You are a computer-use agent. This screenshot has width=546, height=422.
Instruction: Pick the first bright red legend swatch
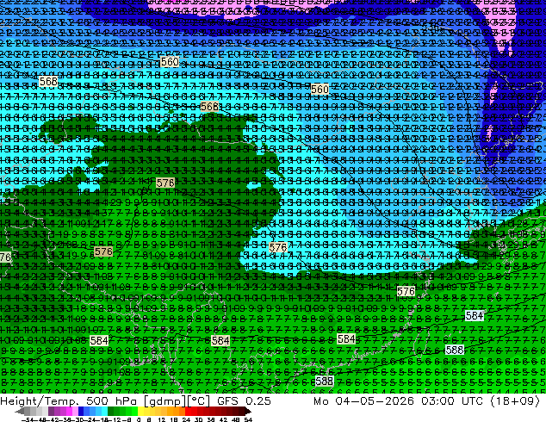pos(188,412)
